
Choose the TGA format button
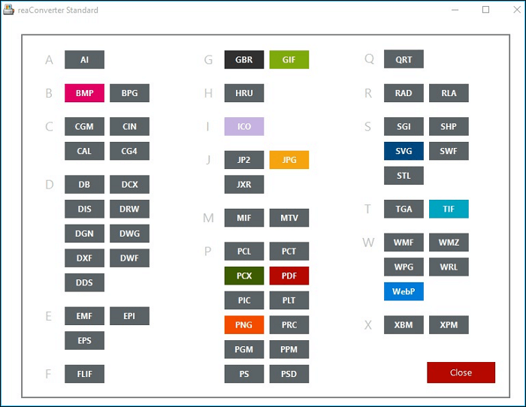tap(404, 209)
